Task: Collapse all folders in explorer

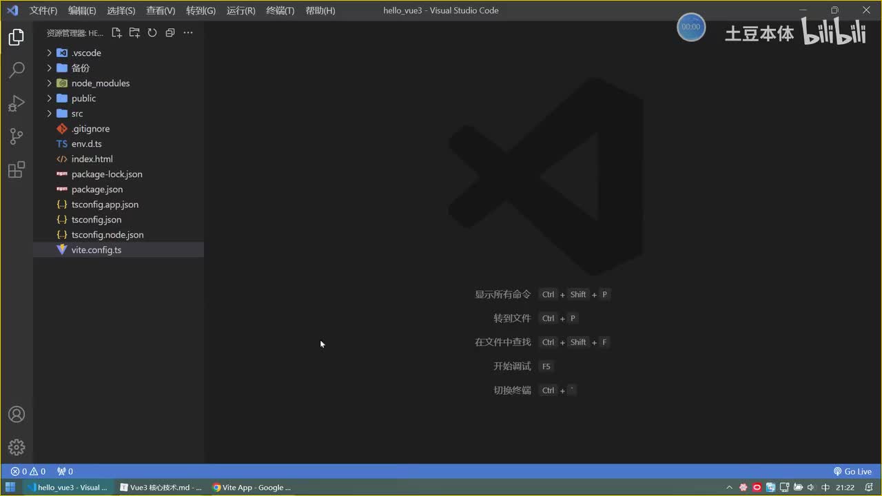Action: click(170, 32)
